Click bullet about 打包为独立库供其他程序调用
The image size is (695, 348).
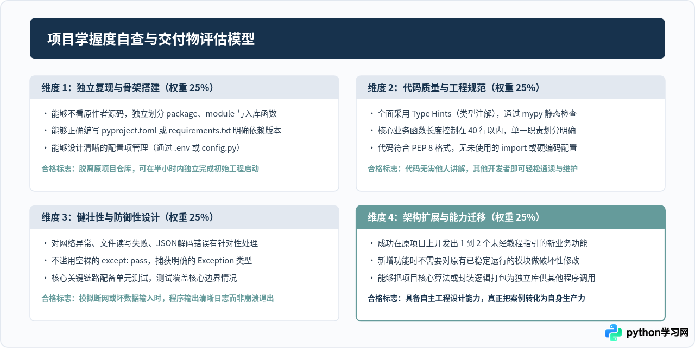pyautogui.click(x=482, y=278)
